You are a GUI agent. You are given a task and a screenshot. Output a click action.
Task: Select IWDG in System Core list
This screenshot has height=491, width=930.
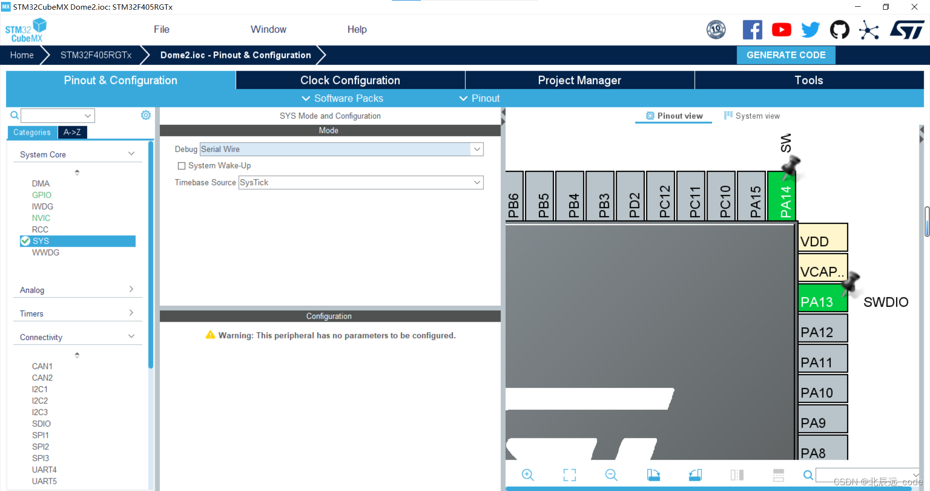click(x=43, y=207)
